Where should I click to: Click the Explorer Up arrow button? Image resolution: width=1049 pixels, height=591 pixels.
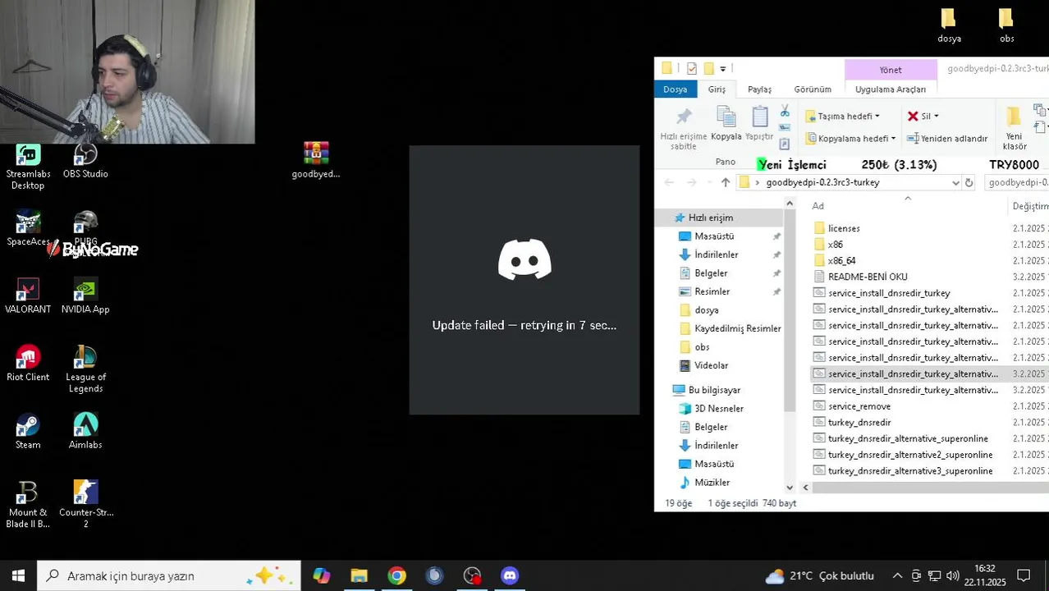(725, 182)
